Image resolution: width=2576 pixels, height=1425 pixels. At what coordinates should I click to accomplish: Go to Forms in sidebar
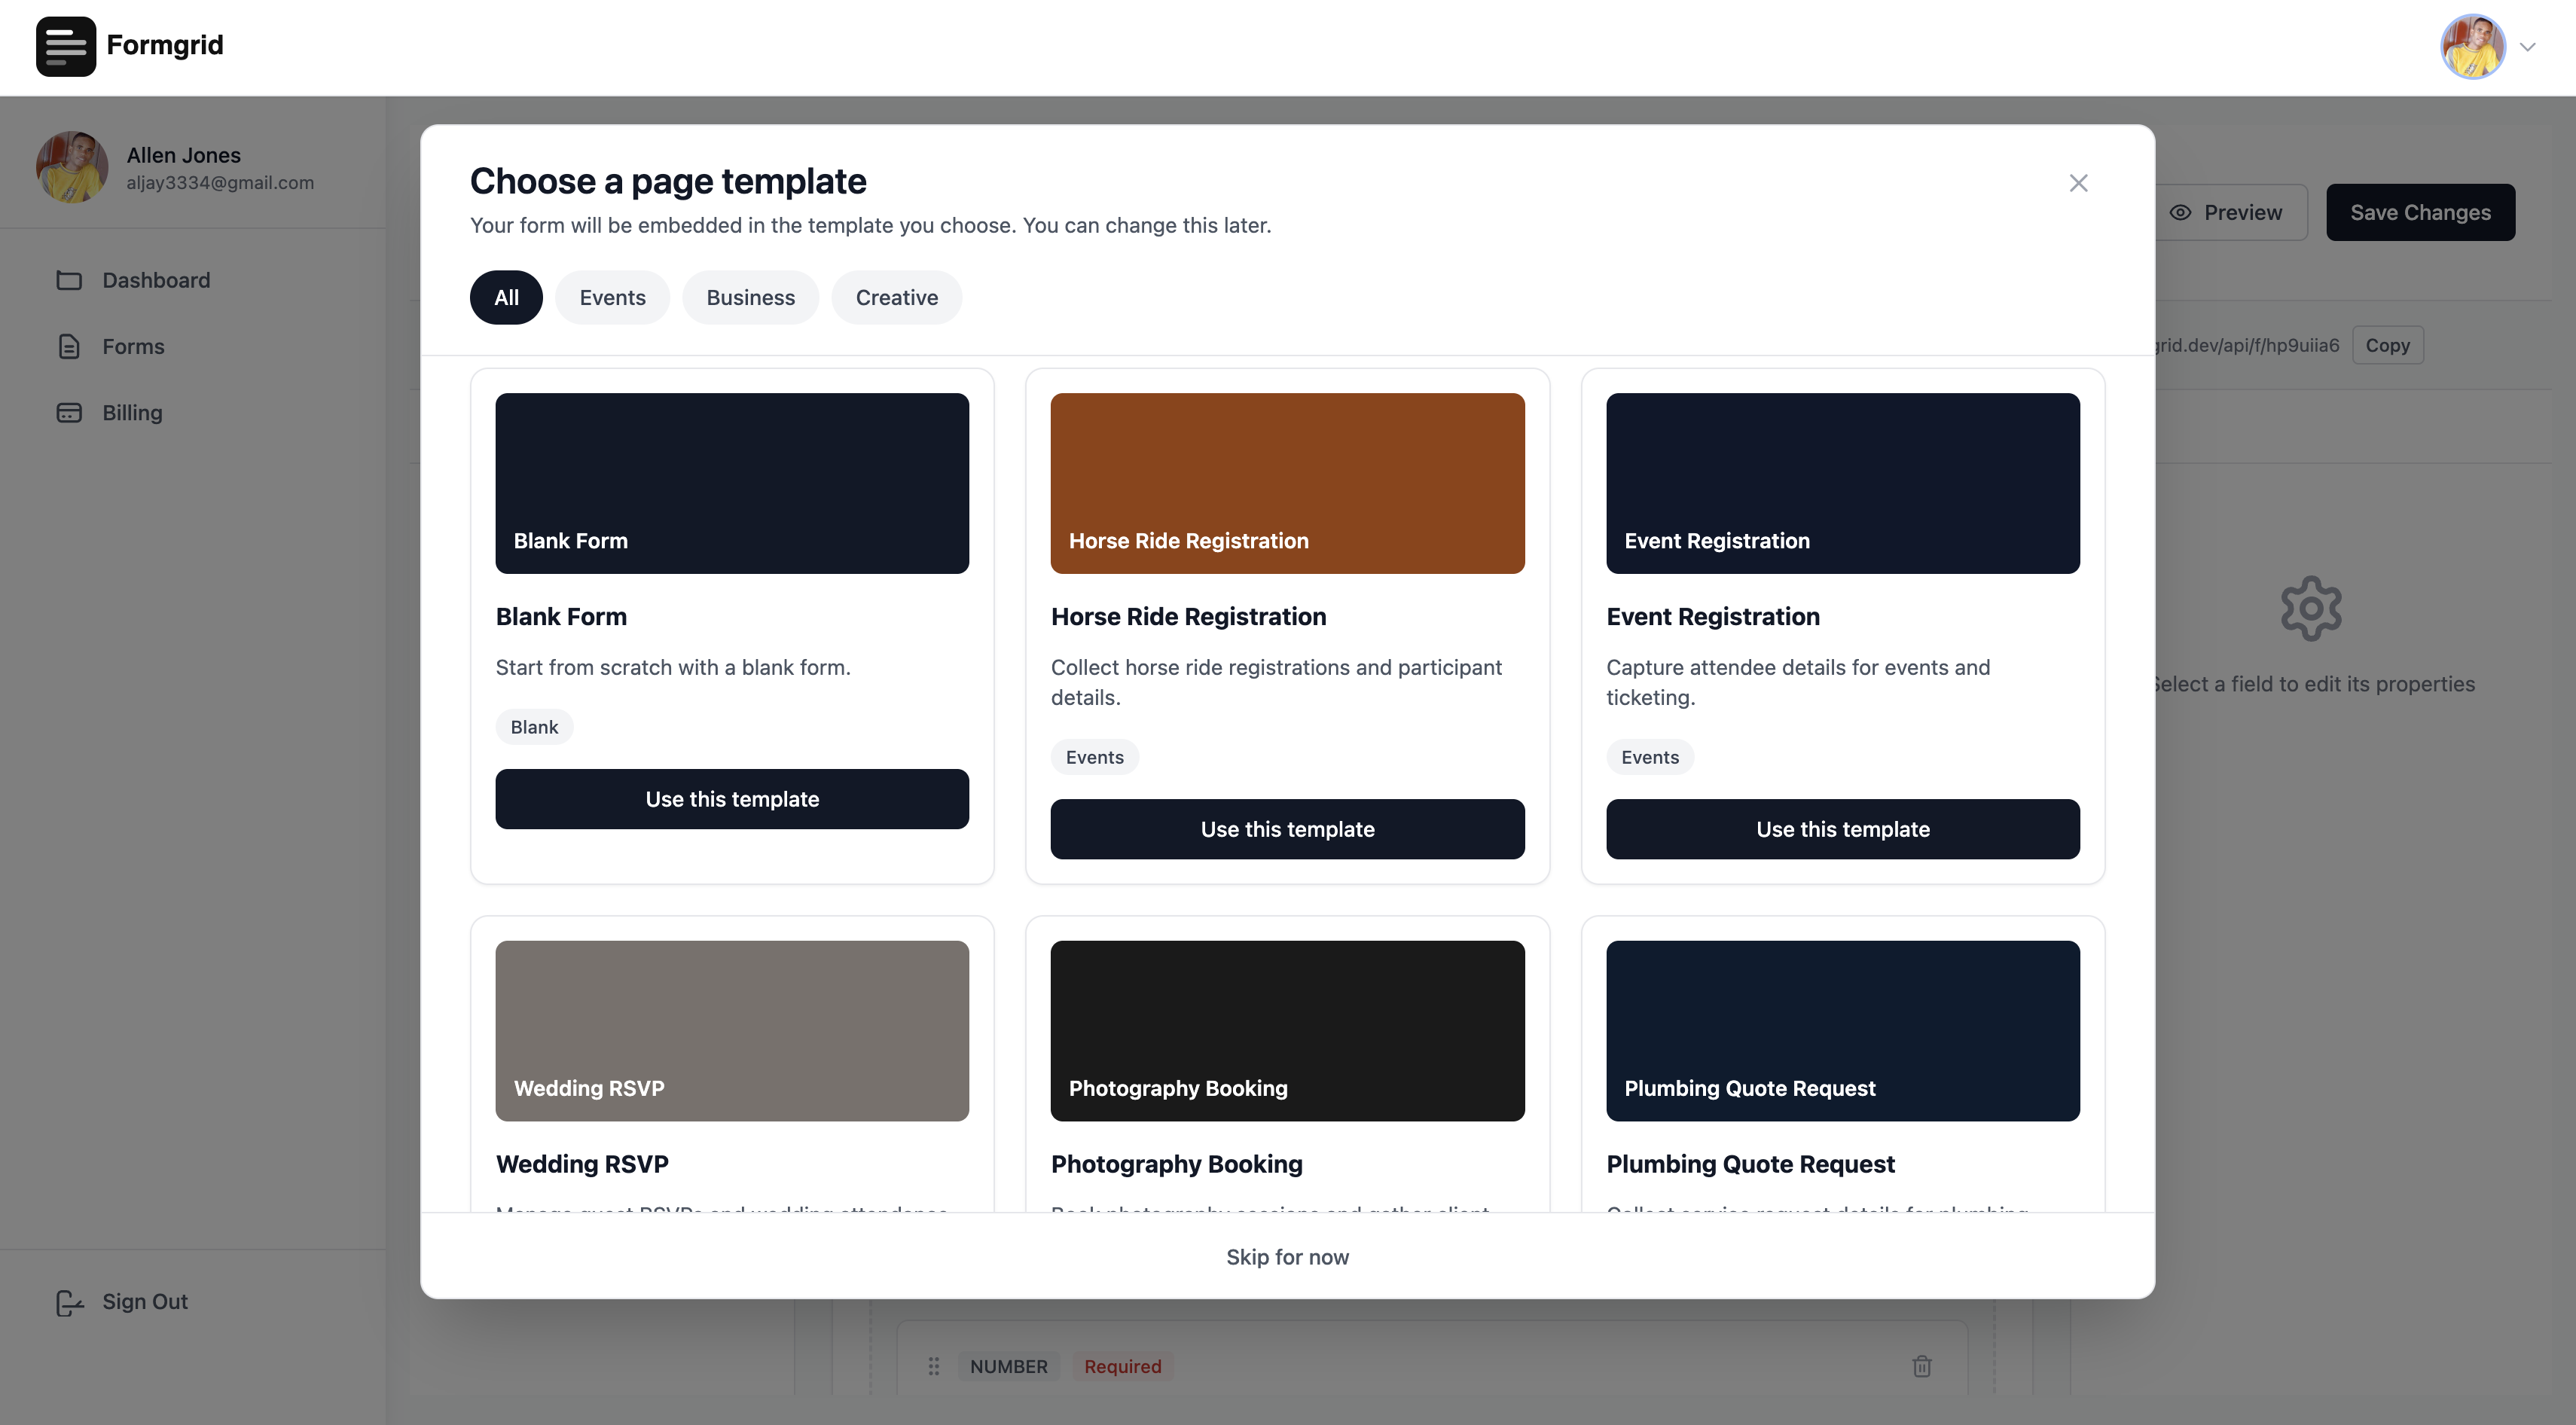pos(133,346)
